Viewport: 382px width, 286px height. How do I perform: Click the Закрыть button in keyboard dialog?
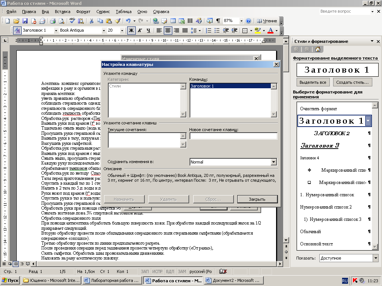257,199
